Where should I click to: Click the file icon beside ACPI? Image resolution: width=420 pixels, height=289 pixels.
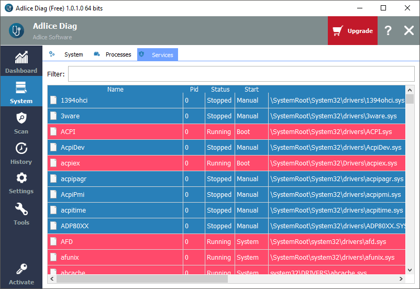pyautogui.click(x=53, y=132)
